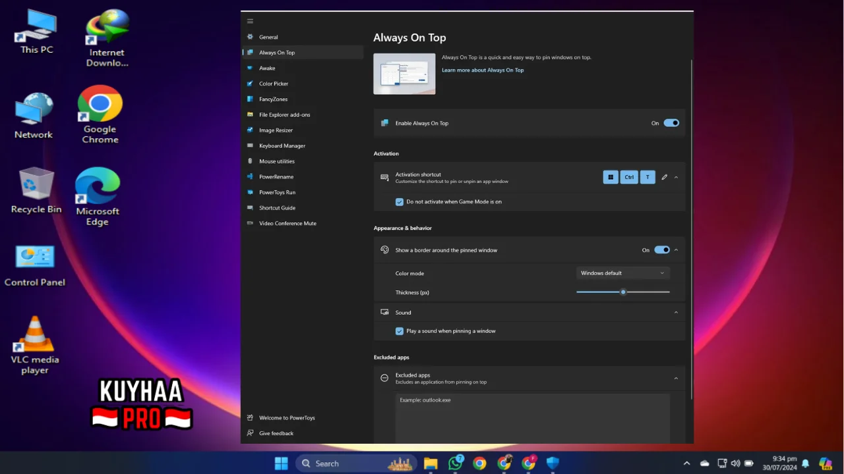Select File Explorer add-ons
844x474 pixels.
[x=303, y=115]
